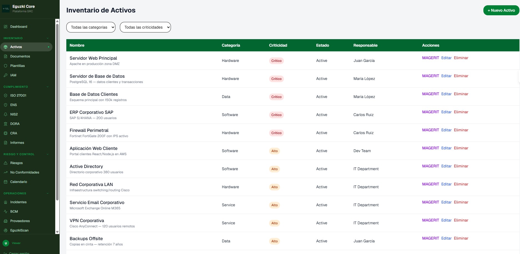Image resolution: width=520 pixels, height=254 pixels.
Task: Click the Documentos file icon
Action: [x=6, y=56]
